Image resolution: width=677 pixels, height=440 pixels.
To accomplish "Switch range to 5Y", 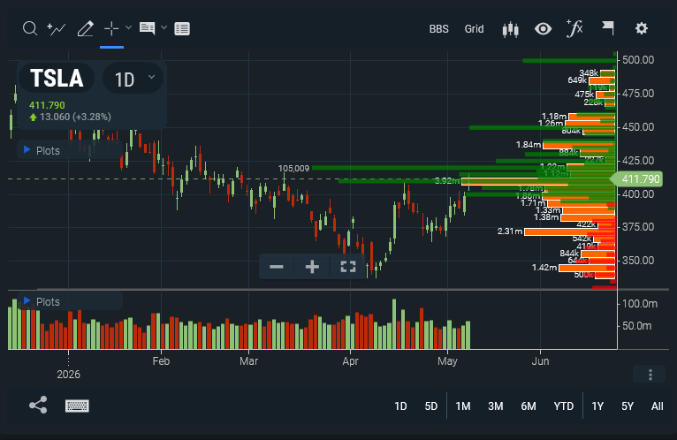I will [x=628, y=406].
